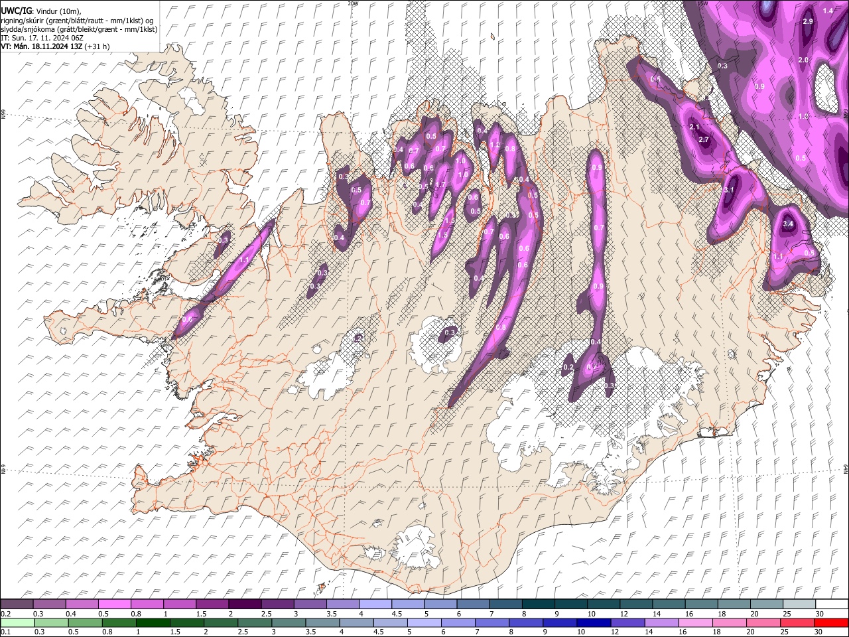Pick the lavender top-row swatch between 4 and 4.5
This screenshot has height=637, width=849.
click(375, 604)
